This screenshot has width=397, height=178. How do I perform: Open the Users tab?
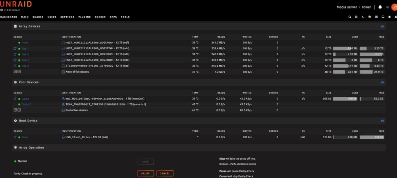(x=52, y=17)
